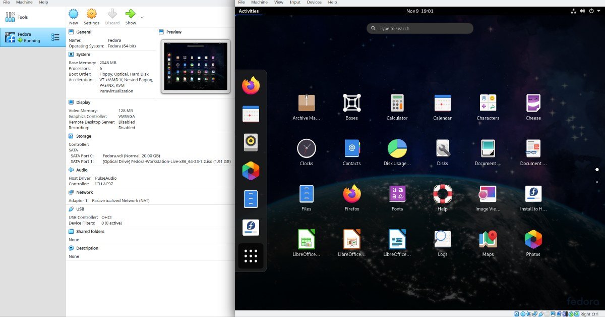
Task: Open the USB section header
Action: pyautogui.click(x=80, y=208)
